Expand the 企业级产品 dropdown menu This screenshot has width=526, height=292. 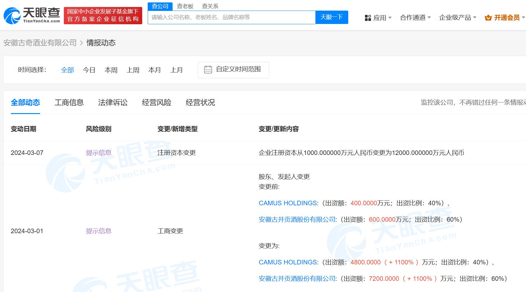pyautogui.click(x=458, y=18)
